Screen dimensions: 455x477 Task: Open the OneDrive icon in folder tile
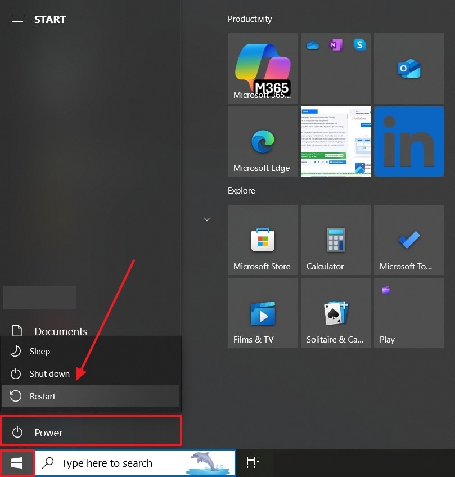pos(312,46)
